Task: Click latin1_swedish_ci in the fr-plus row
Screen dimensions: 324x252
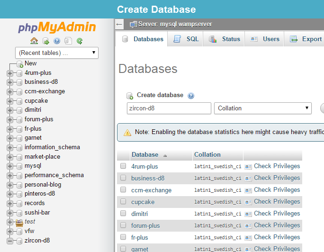Action: click(217, 237)
